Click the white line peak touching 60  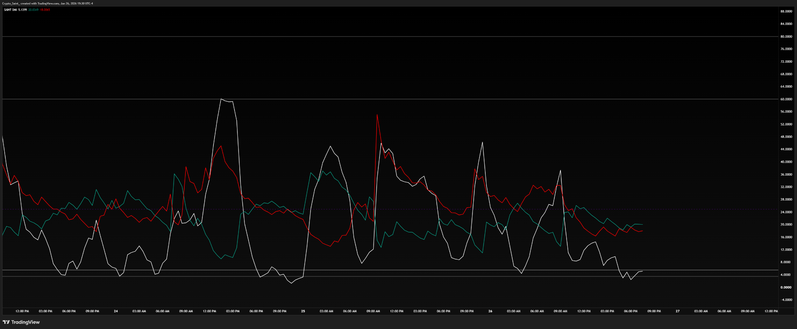point(221,99)
